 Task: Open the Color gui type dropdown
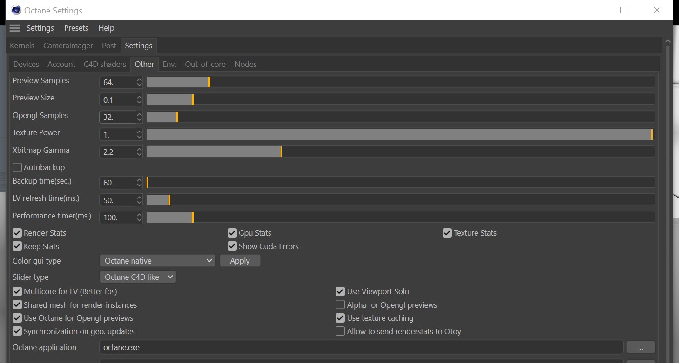point(157,261)
